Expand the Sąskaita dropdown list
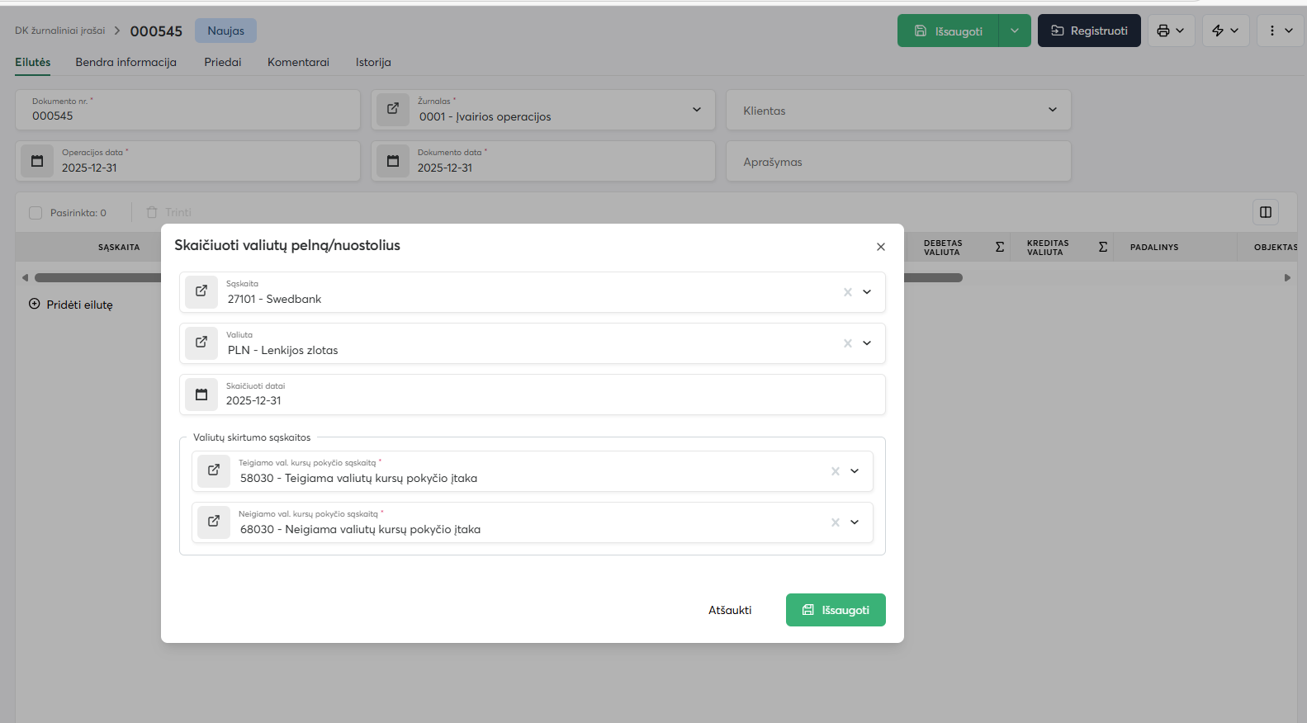 tap(867, 292)
